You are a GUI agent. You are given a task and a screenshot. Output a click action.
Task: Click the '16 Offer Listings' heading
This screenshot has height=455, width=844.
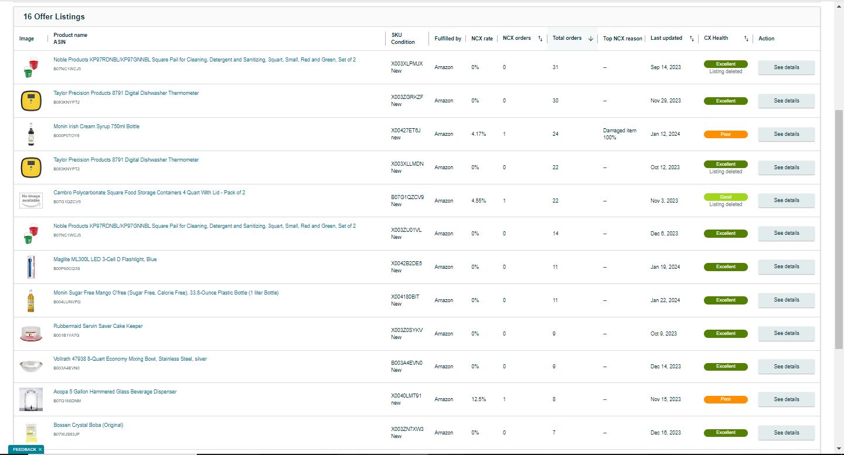tap(54, 17)
